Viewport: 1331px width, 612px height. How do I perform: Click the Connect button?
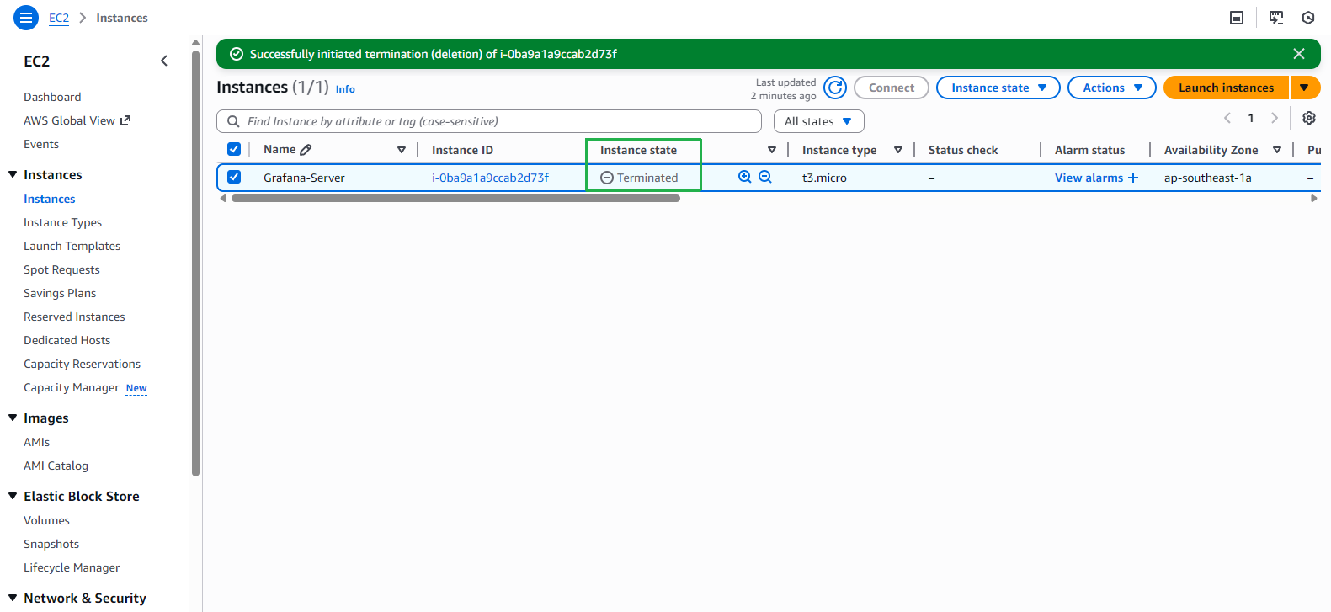coord(892,88)
